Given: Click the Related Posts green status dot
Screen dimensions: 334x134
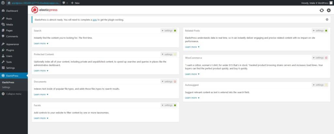Looking at the screenshot, I should tap(326, 31).
